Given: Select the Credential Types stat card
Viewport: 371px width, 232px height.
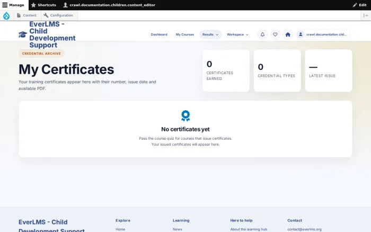Looking at the screenshot, I should click(x=277, y=70).
